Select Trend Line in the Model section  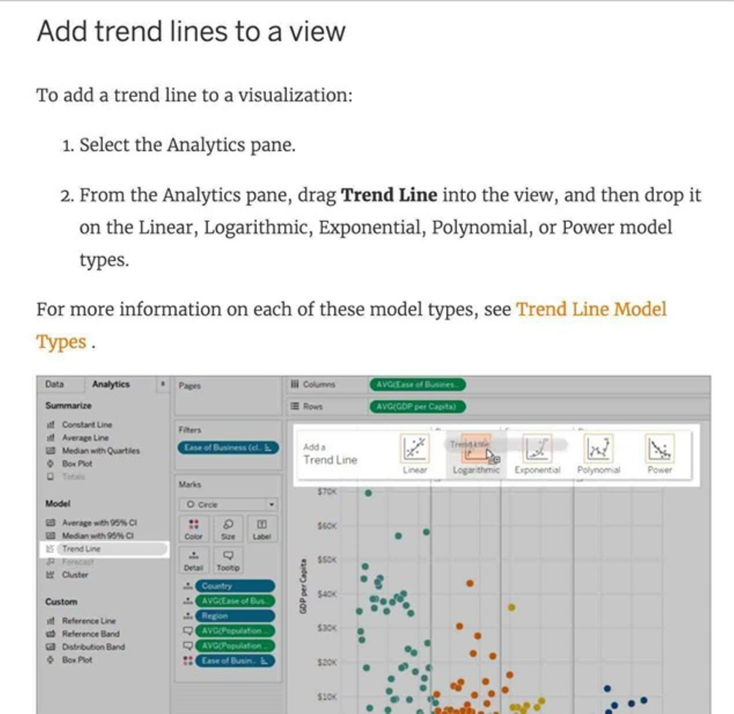pyautogui.click(x=81, y=549)
